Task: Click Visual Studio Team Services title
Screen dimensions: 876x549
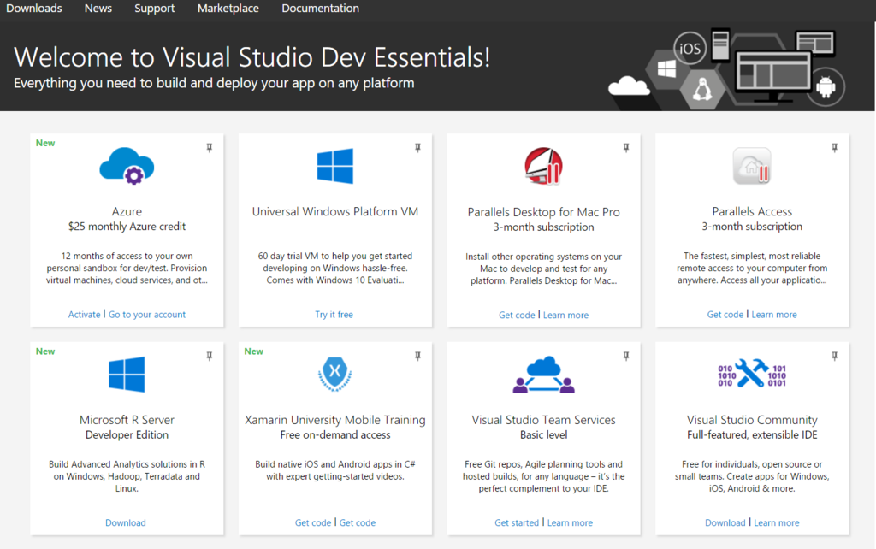Action: [x=543, y=420]
